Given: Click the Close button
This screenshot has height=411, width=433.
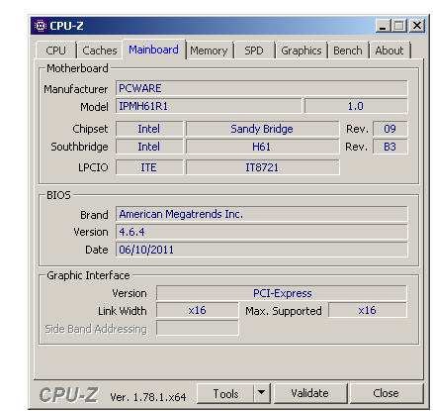Looking at the screenshot, I should [386, 393].
